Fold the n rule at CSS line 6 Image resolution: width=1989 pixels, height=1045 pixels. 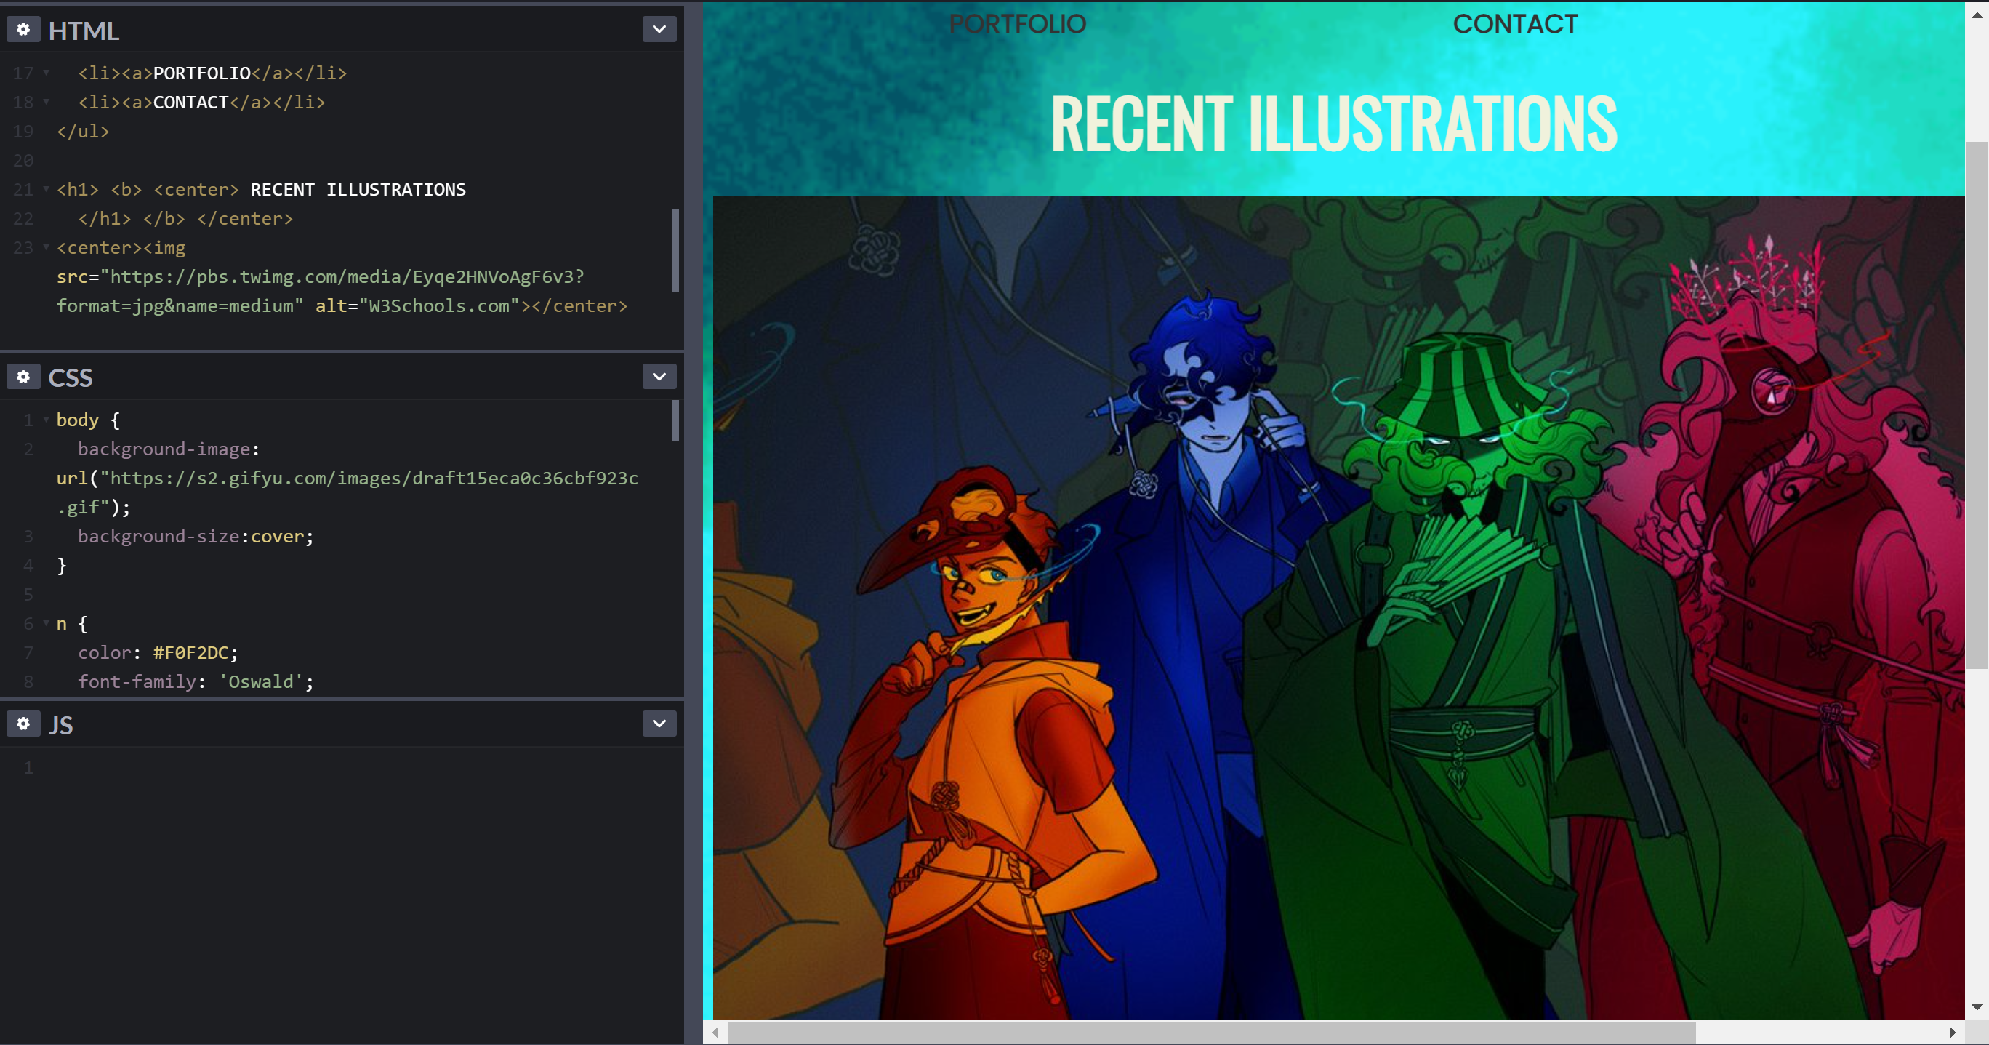(x=47, y=622)
